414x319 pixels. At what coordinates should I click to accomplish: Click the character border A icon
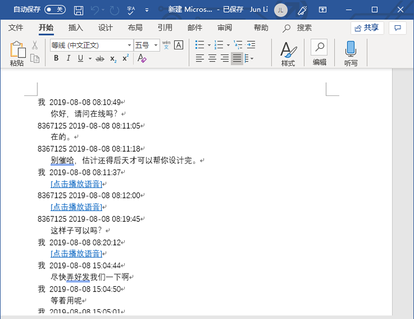coord(179,45)
